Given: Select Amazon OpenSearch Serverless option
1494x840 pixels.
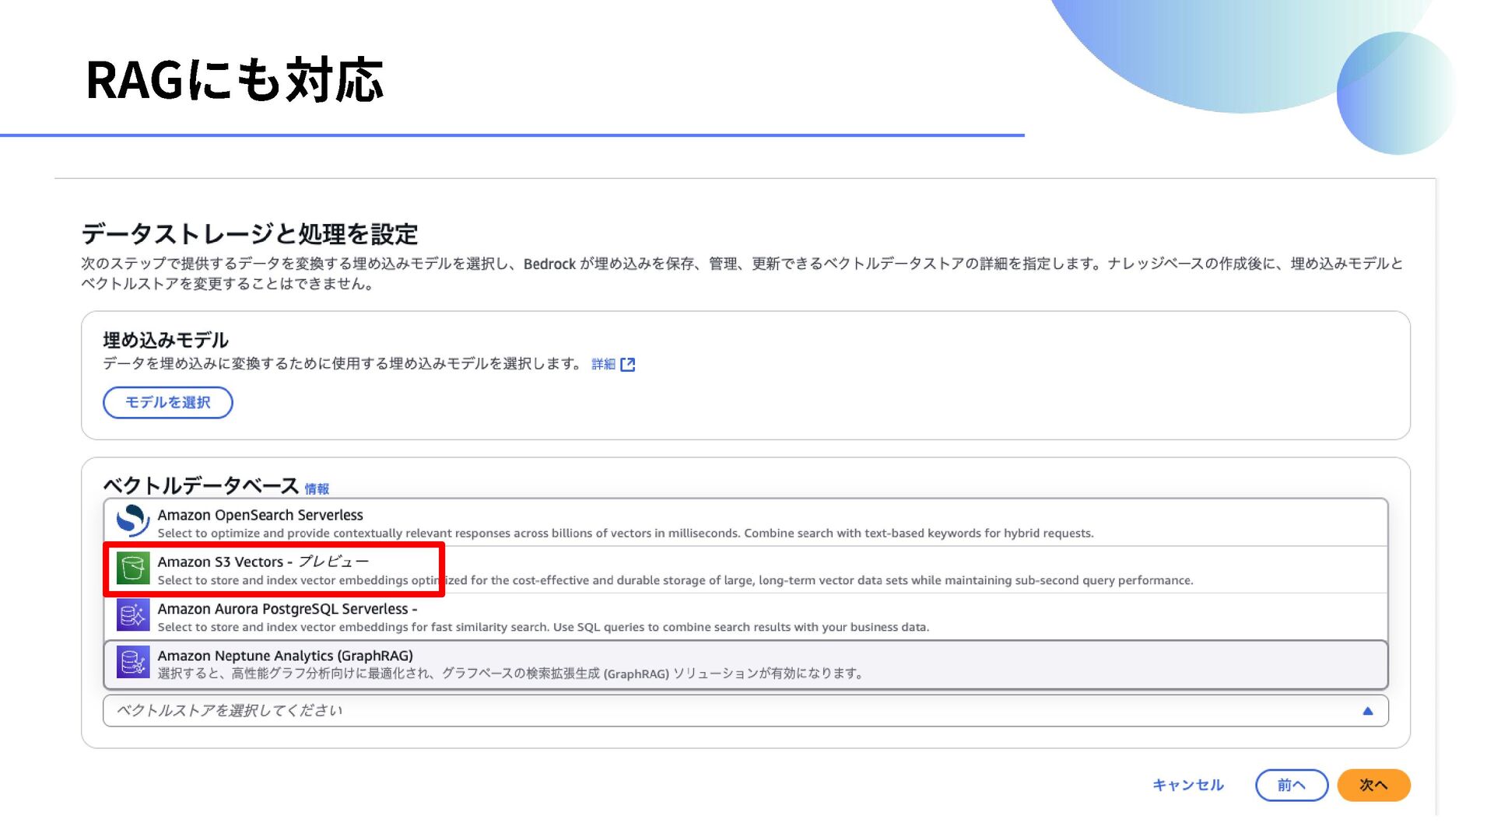Looking at the screenshot, I should coord(745,523).
